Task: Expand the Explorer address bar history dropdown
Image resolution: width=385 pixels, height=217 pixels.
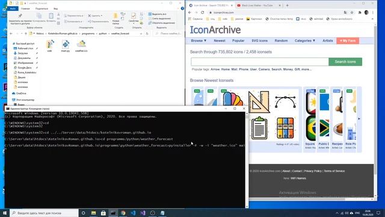Action: click(141, 34)
